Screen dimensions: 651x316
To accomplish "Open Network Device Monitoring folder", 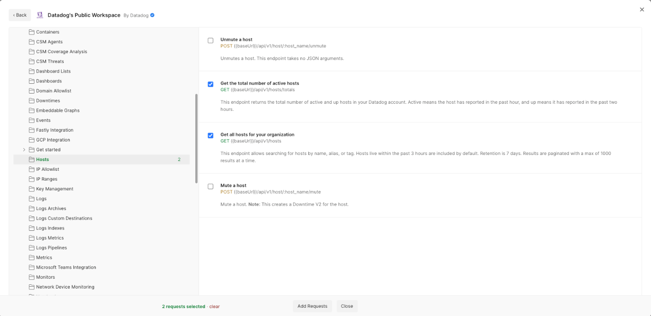I will tap(101, 287).
